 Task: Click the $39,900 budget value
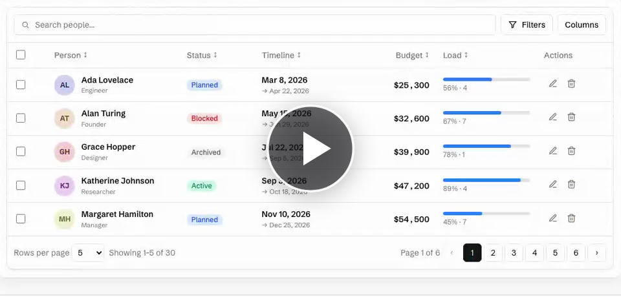tap(411, 152)
